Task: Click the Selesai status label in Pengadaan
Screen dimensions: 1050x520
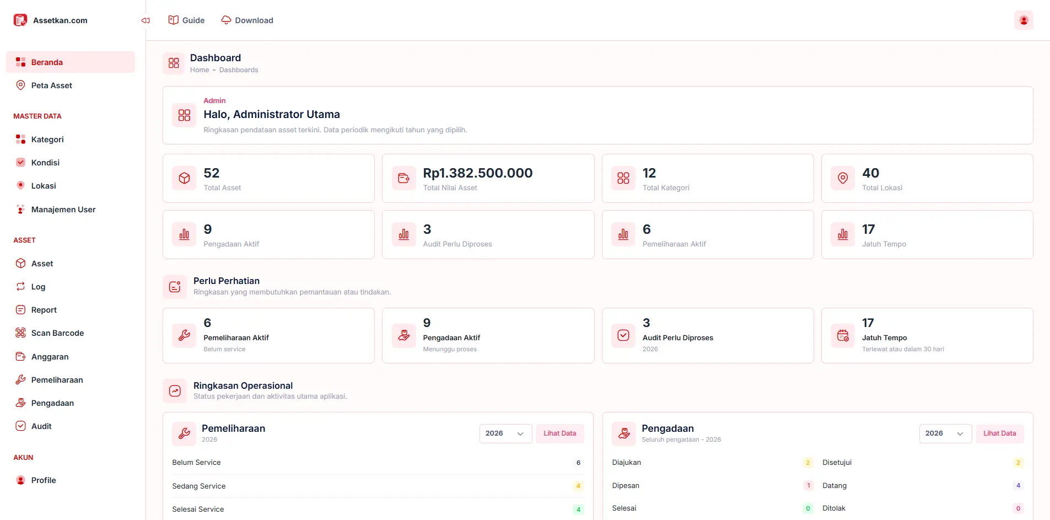Action: tap(624, 508)
